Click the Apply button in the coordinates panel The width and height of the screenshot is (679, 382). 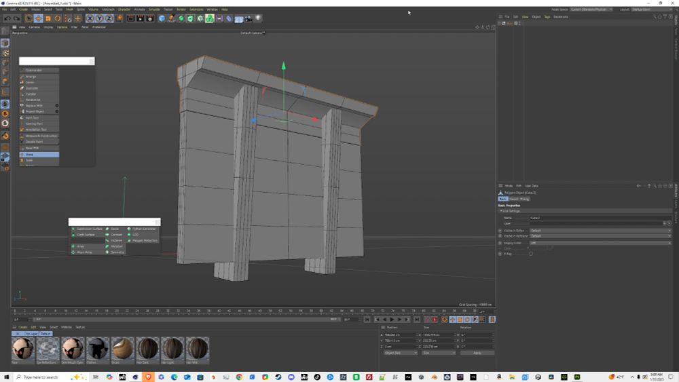(477, 353)
